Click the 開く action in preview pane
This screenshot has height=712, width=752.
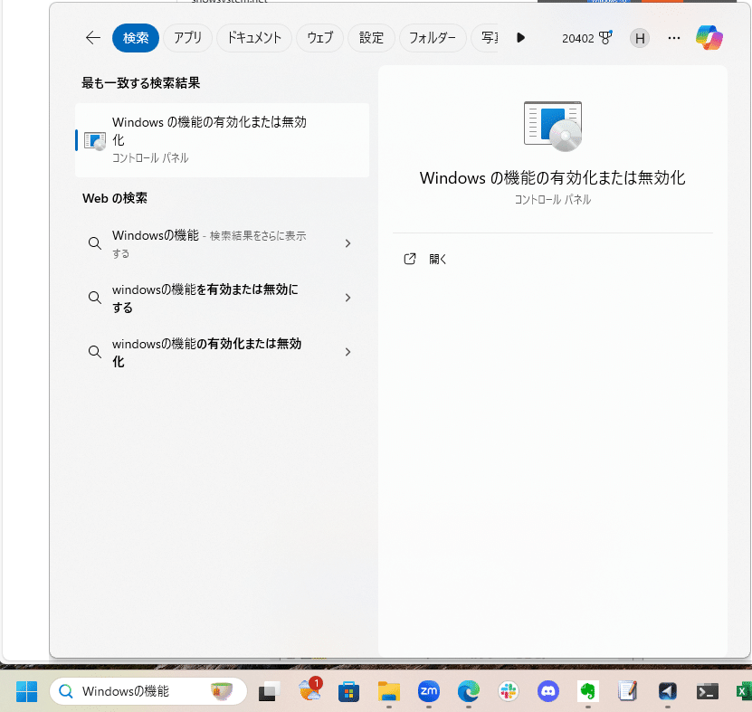(437, 259)
